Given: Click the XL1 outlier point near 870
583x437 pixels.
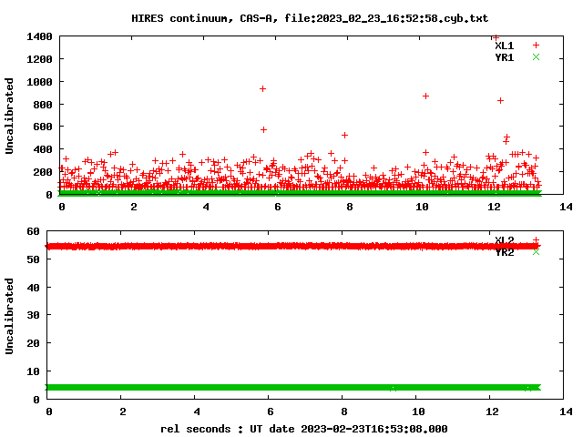Looking at the screenshot, I should [425, 96].
